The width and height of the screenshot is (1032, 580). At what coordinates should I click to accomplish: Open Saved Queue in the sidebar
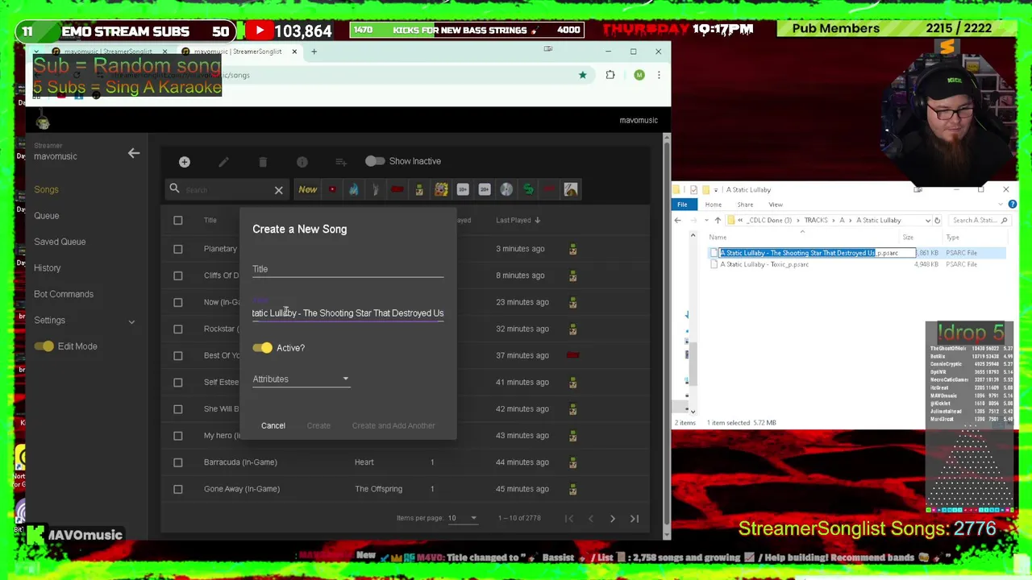click(60, 242)
